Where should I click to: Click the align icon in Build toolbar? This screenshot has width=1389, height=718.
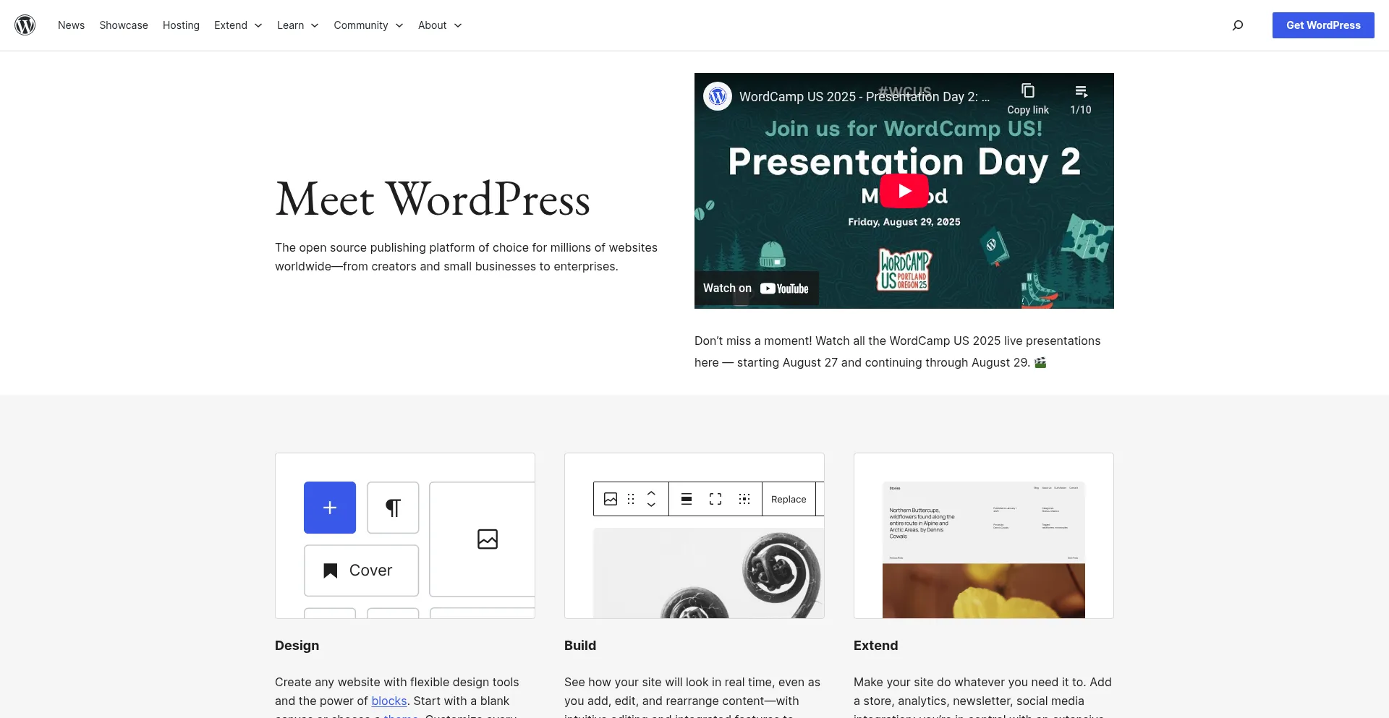coord(687,499)
